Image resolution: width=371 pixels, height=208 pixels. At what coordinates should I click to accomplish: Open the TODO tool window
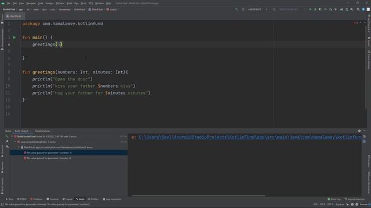click(x=22, y=199)
